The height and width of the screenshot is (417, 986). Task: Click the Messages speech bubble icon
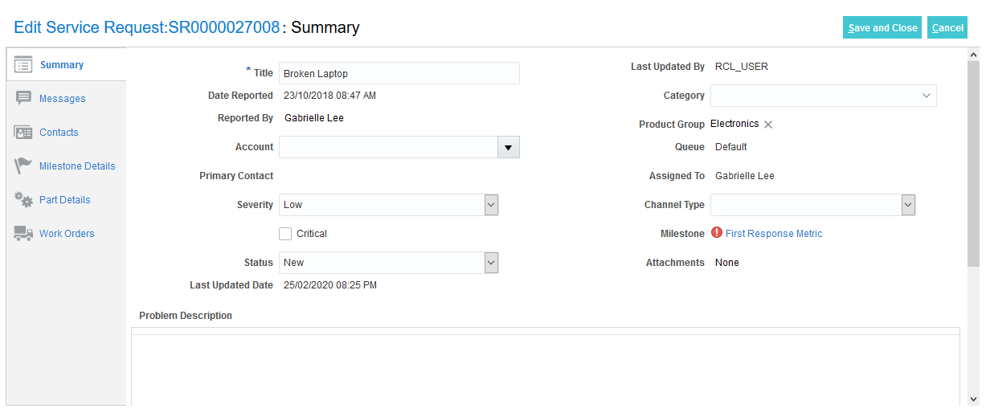click(23, 99)
